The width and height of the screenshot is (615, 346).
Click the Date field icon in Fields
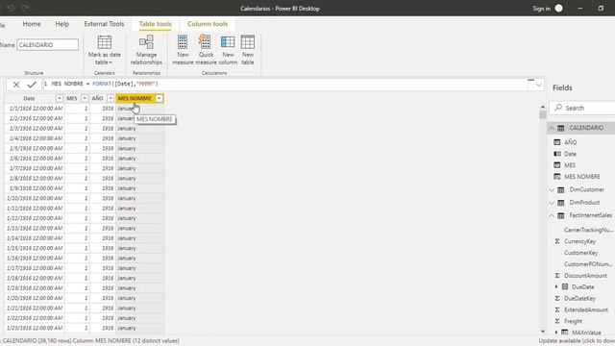[557, 154]
